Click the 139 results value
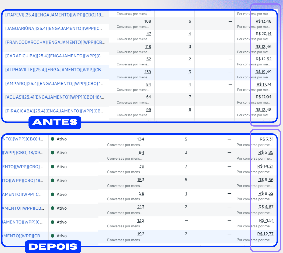283x253 pixels. coord(148,72)
